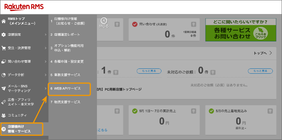Expand メール・SNSマーケティング submenu chevron

pyautogui.click(x=46, y=88)
